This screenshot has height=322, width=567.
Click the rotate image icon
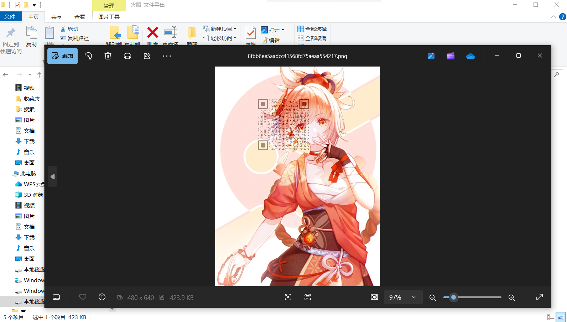88,56
